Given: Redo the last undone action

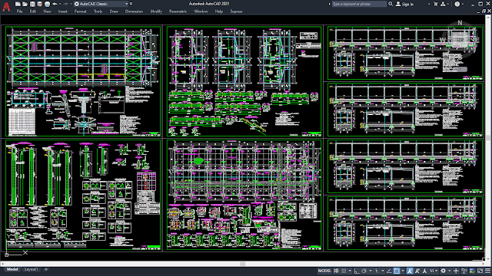Looking at the screenshot, I should (65, 4).
